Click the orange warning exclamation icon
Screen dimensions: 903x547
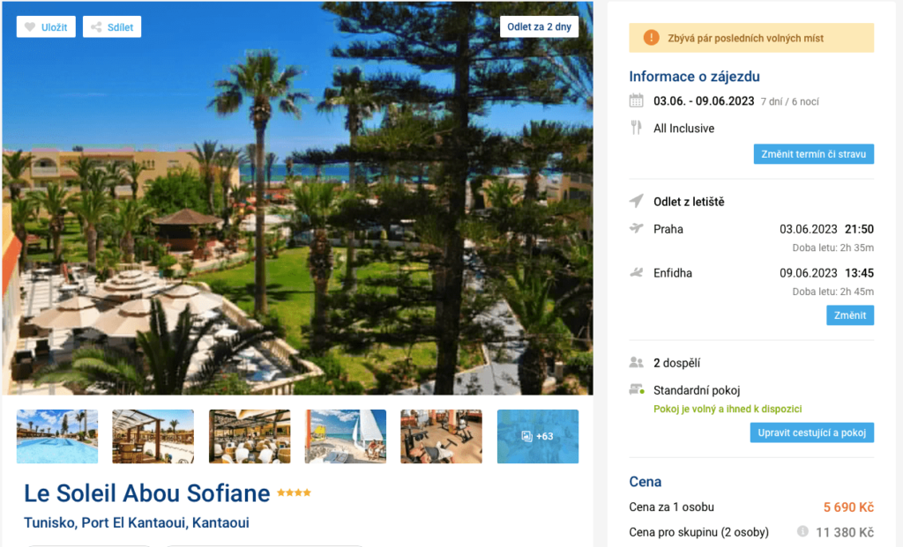652,38
